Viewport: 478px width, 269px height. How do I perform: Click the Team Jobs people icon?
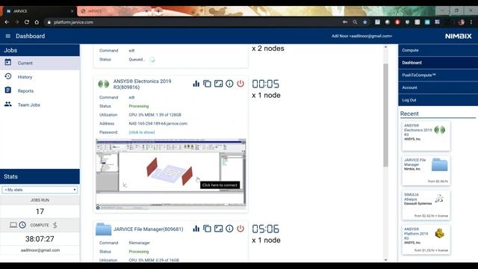pos(8,104)
